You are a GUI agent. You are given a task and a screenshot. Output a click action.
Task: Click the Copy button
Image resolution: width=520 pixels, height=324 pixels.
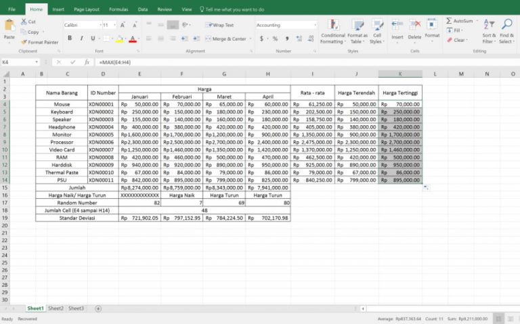(x=30, y=32)
